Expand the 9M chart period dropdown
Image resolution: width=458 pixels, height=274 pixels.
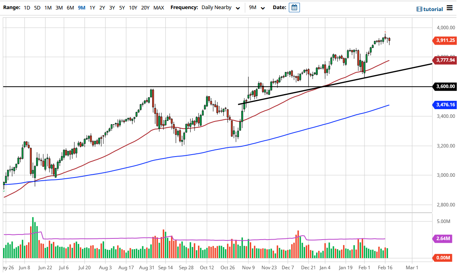(255, 7)
